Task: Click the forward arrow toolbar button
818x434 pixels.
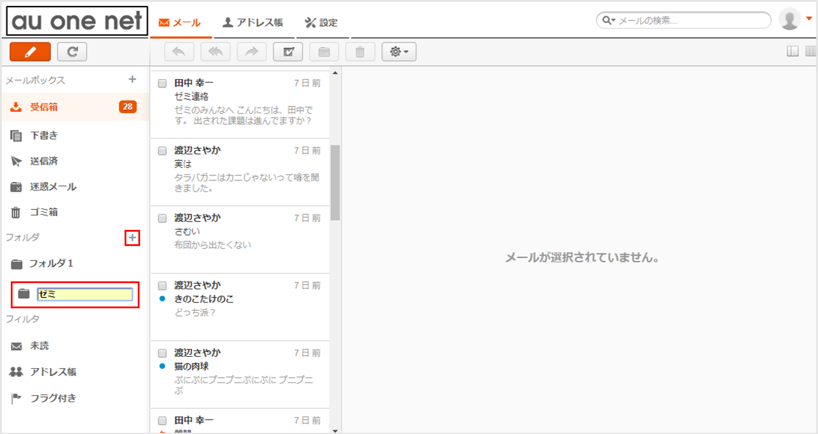Action: [x=252, y=52]
